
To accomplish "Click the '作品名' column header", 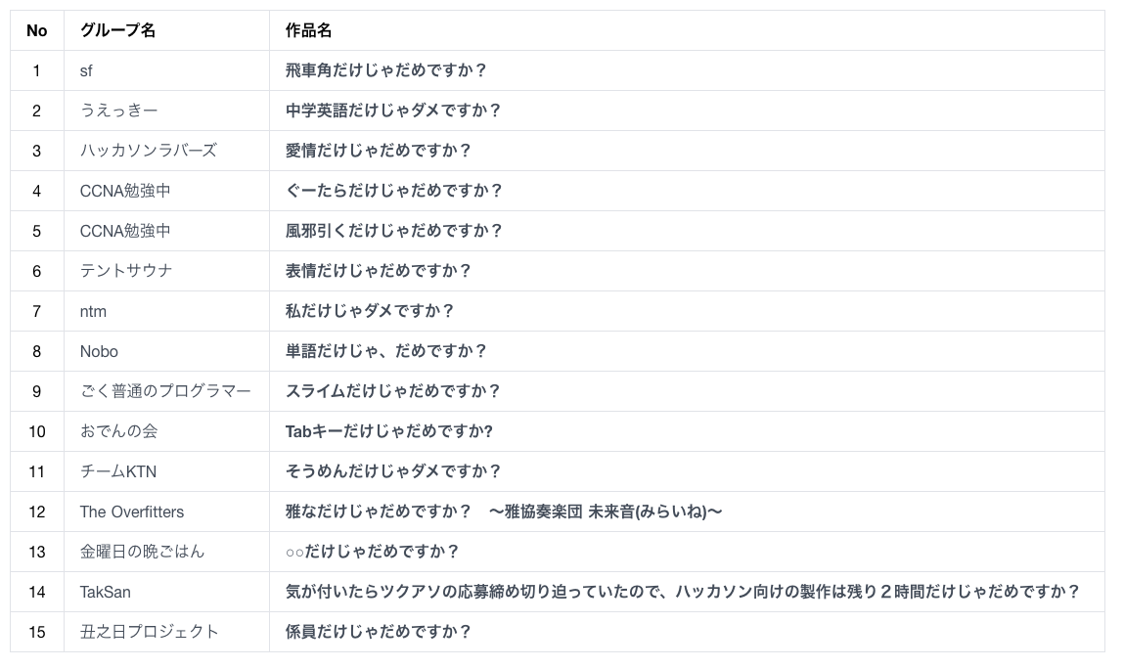I will click(308, 30).
